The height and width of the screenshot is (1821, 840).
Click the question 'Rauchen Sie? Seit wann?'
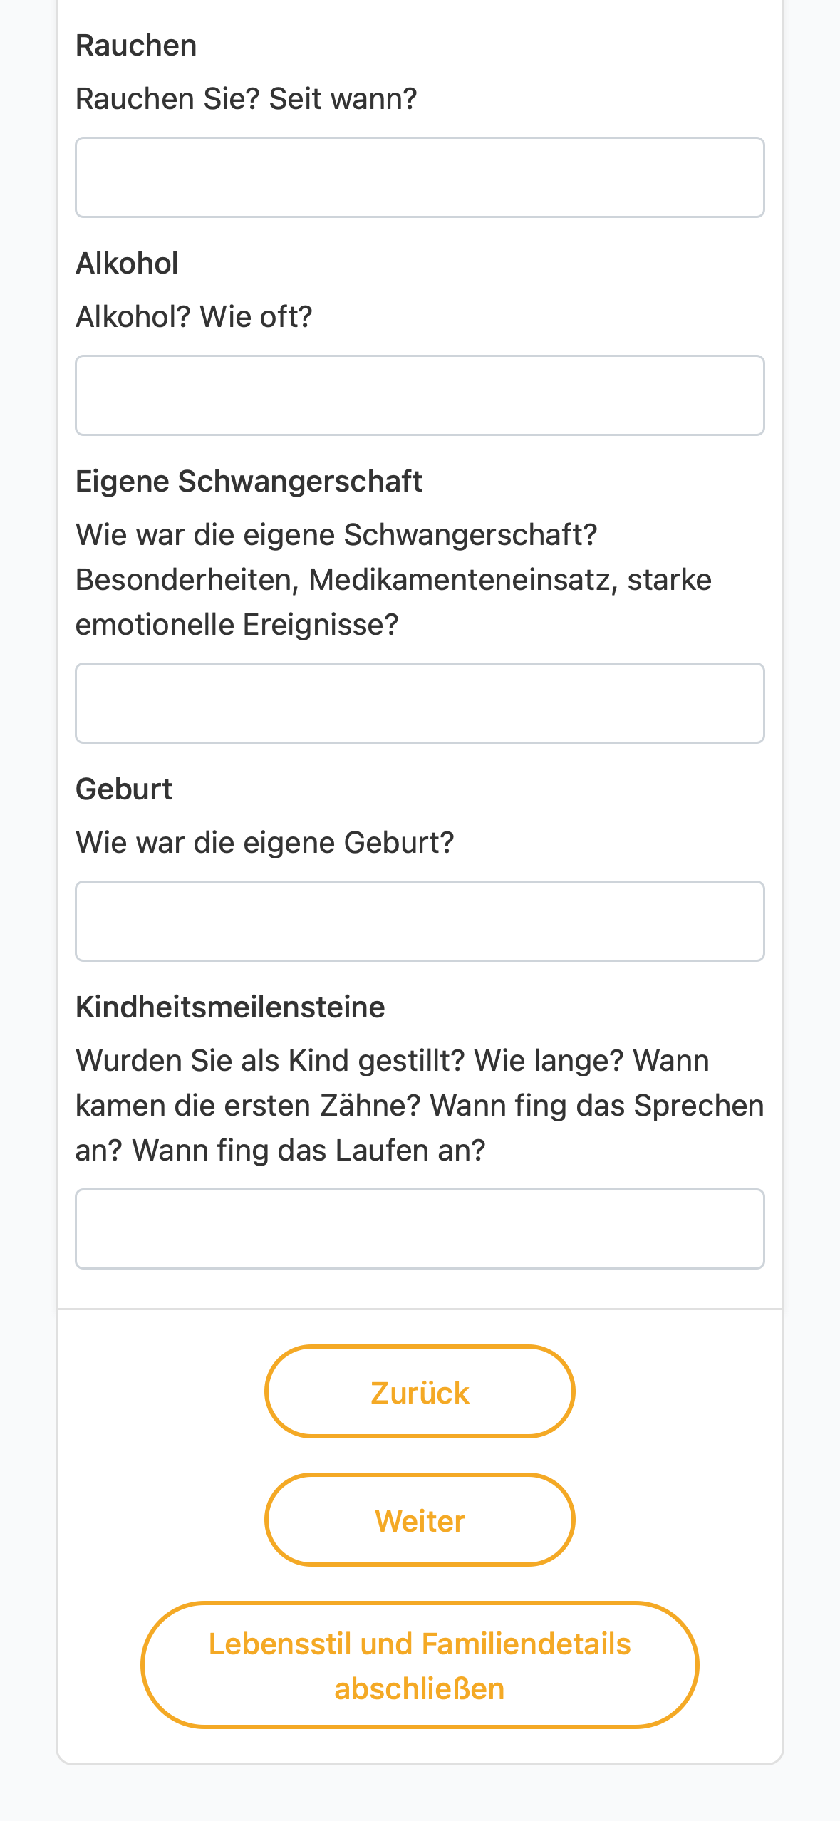tap(246, 99)
